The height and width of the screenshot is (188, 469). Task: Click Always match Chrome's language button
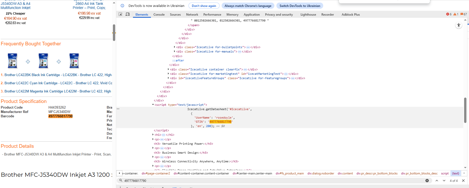tap(248, 6)
